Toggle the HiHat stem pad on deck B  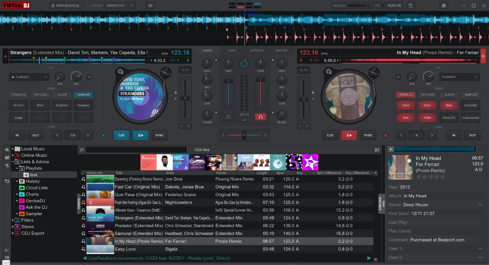point(427,118)
